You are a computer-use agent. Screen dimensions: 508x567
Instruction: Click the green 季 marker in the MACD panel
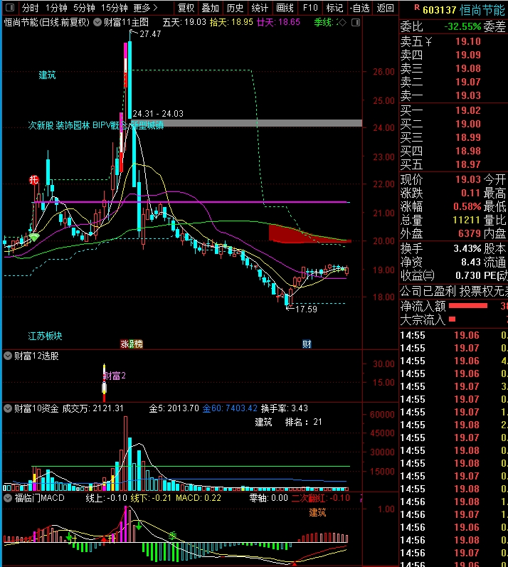coord(173,536)
